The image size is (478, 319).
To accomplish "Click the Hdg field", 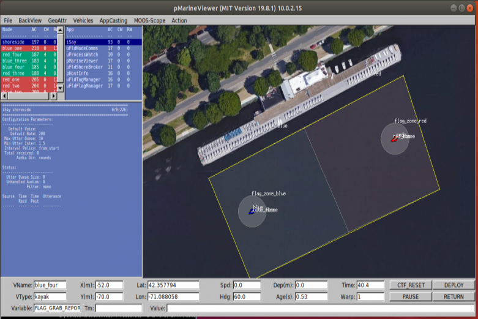I will tap(247, 297).
